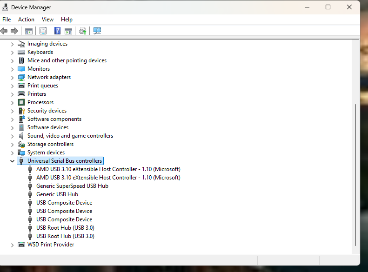Select the System devices label
Viewport: 368px width, 272px height.
46,153
